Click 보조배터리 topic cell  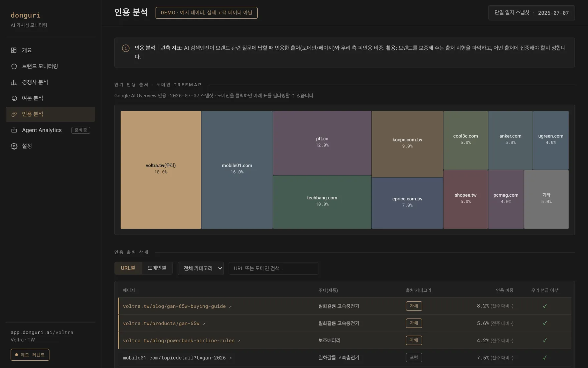tap(329, 341)
